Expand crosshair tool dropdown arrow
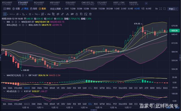181x111 pixels. pos(8,14)
